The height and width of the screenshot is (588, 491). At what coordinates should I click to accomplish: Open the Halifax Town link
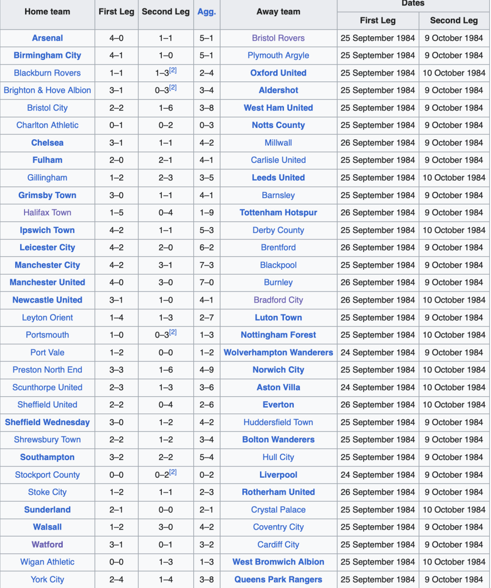pos(48,213)
